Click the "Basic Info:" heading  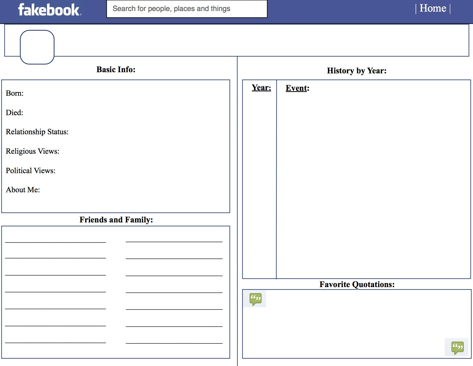tap(116, 70)
